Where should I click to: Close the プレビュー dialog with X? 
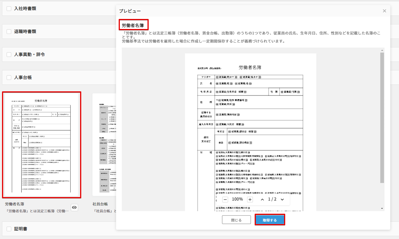384,11
